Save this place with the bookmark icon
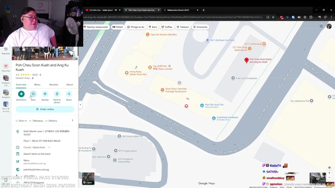 (x=33, y=94)
